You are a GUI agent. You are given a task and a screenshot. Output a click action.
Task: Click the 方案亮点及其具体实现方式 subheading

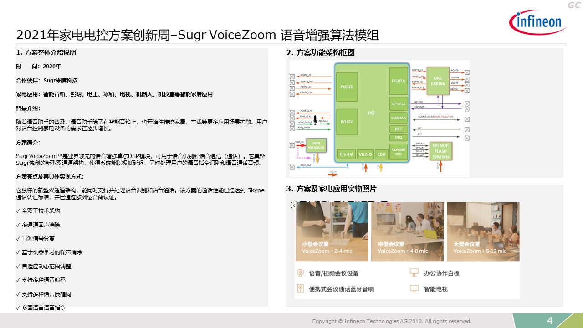point(50,176)
